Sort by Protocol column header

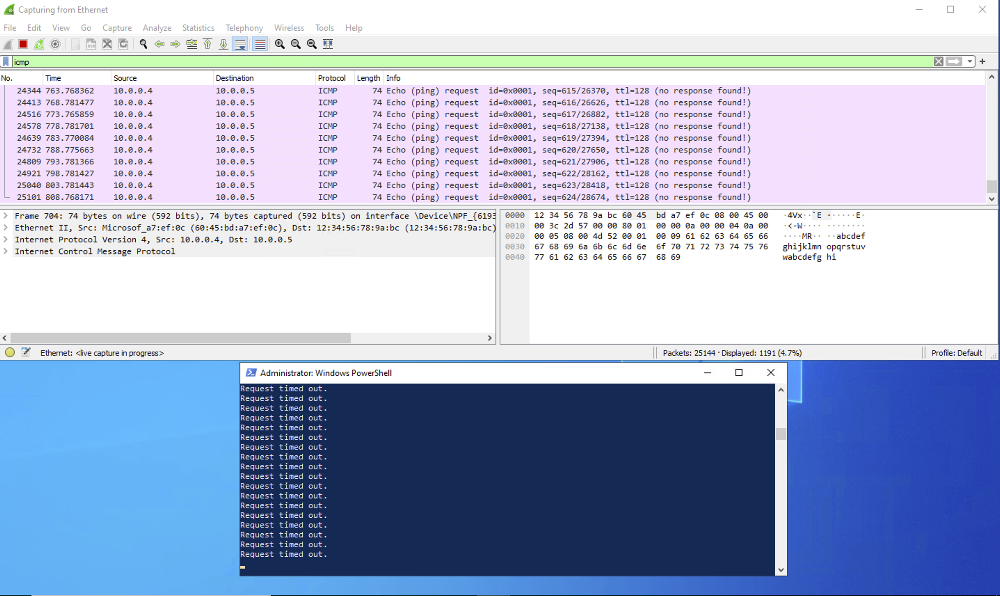pyautogui.click(x=335, y=78)
